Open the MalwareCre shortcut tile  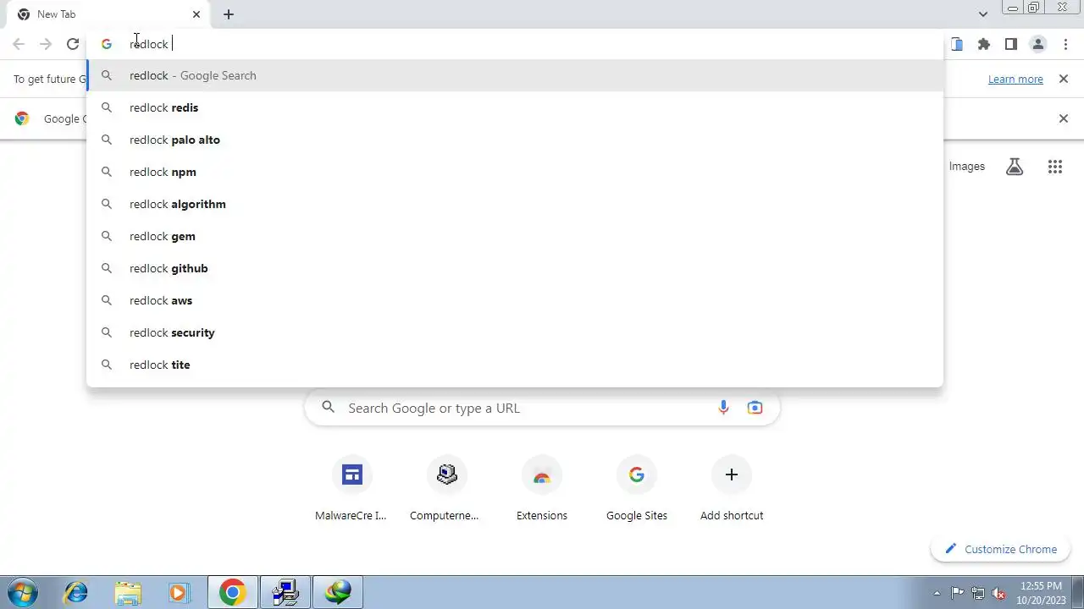(x=351, y=490)
